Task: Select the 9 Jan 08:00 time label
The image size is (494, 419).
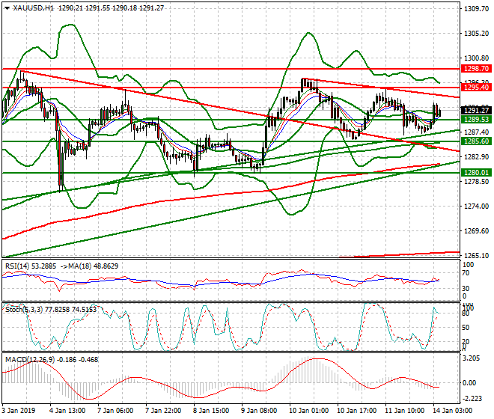Action: [259, 411]
